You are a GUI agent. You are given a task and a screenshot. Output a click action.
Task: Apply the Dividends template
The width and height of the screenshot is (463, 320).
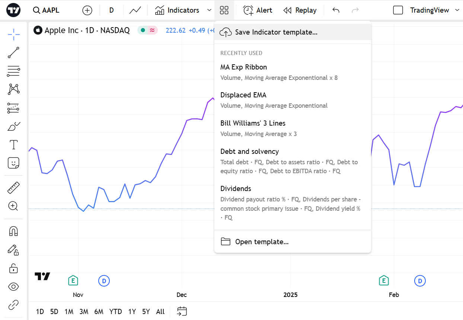coord(293,203)
